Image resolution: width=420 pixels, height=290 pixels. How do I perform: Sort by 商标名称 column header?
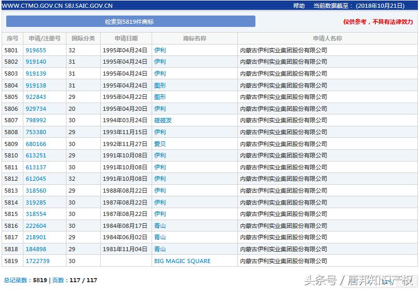[195, 38]
